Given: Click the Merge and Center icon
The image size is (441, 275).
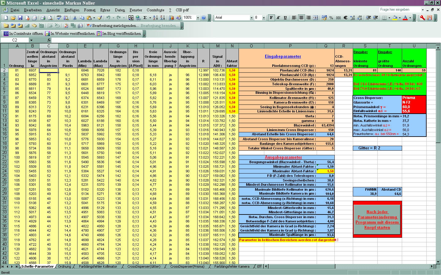Looking at the screenshot, I should 315,18.
